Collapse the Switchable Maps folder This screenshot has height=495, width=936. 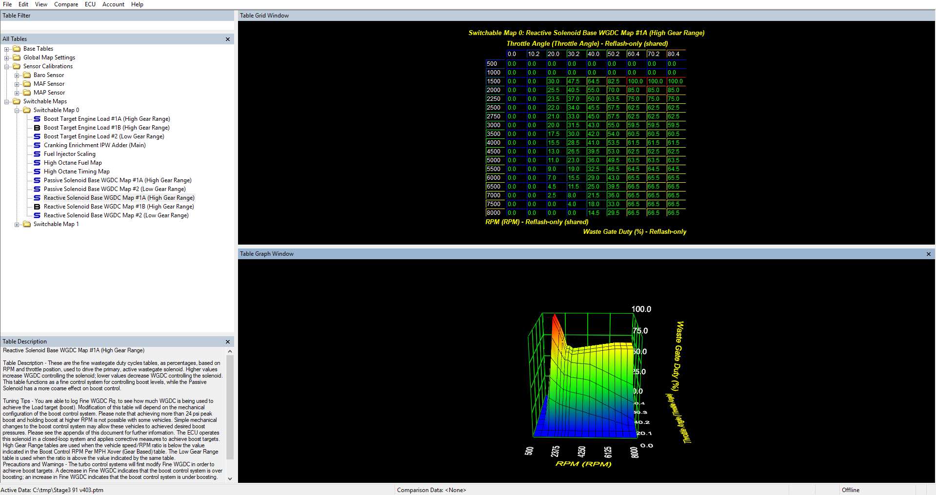[x=7, y=101]
